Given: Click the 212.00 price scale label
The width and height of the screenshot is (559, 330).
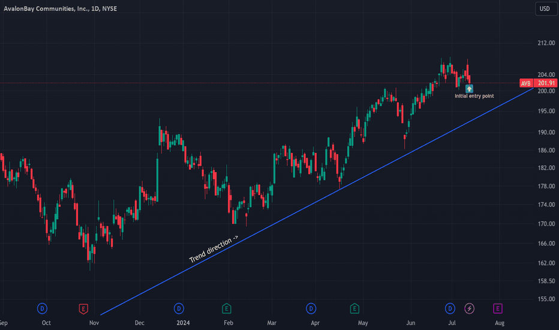Looking at the screenshot, I should [x=546, y=43].
